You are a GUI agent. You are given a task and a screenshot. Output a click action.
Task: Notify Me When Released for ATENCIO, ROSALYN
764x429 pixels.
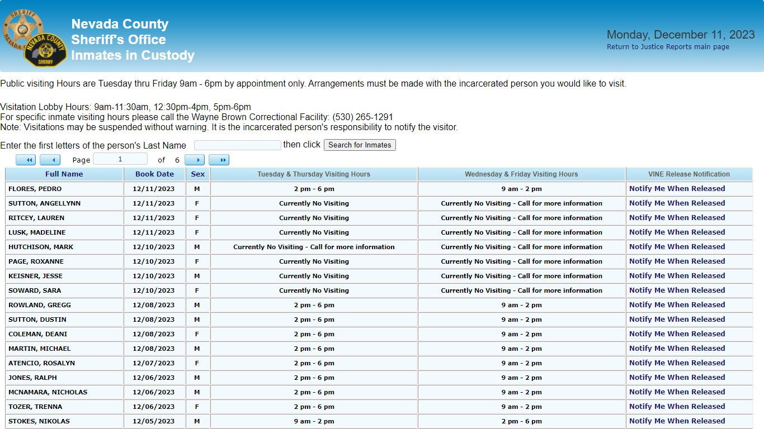pos(677,363)
